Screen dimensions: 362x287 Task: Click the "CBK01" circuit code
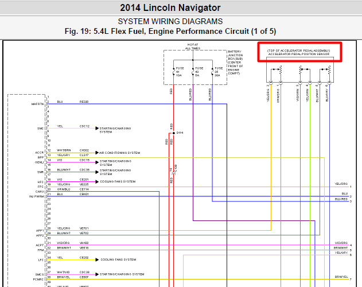click(84, 194)
